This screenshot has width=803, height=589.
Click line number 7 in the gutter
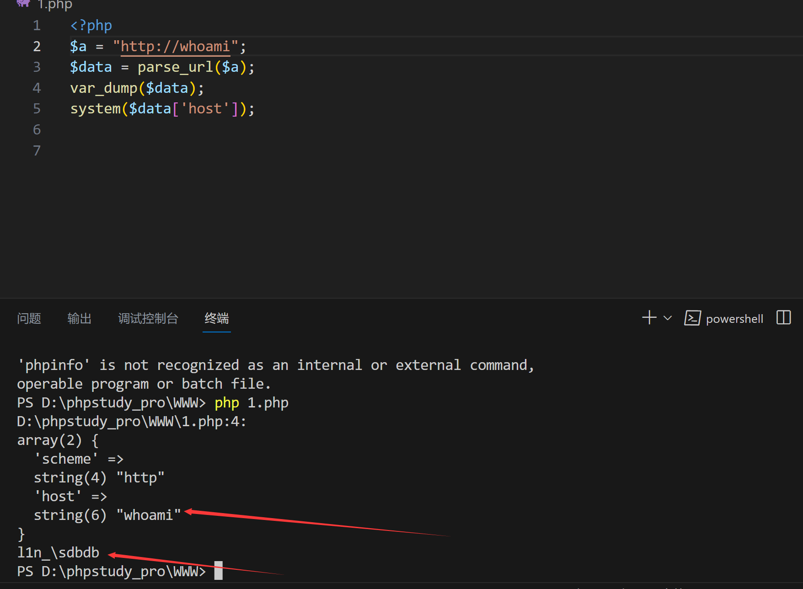pos(37,151)
